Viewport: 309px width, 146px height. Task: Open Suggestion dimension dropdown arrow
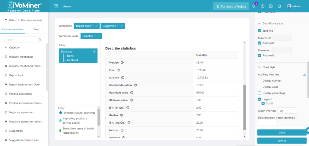(x=118, y=26)
